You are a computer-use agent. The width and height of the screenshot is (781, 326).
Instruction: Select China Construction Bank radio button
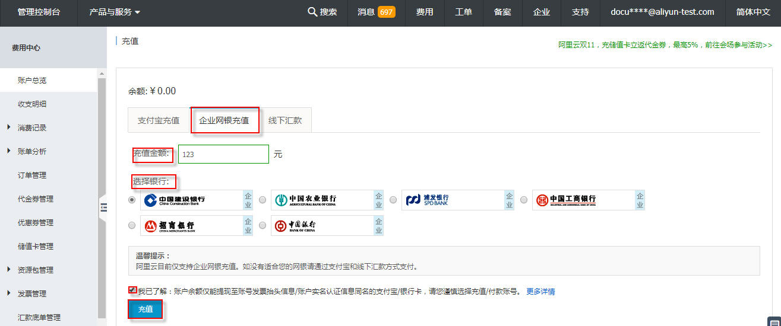click(x=132, y=200)
